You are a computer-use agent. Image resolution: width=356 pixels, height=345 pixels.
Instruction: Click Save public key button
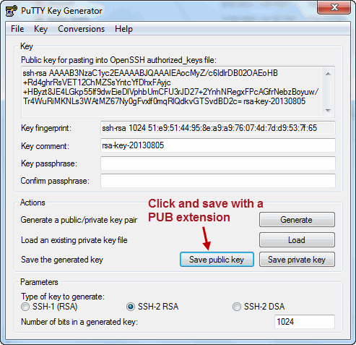(x=217, y=260)
